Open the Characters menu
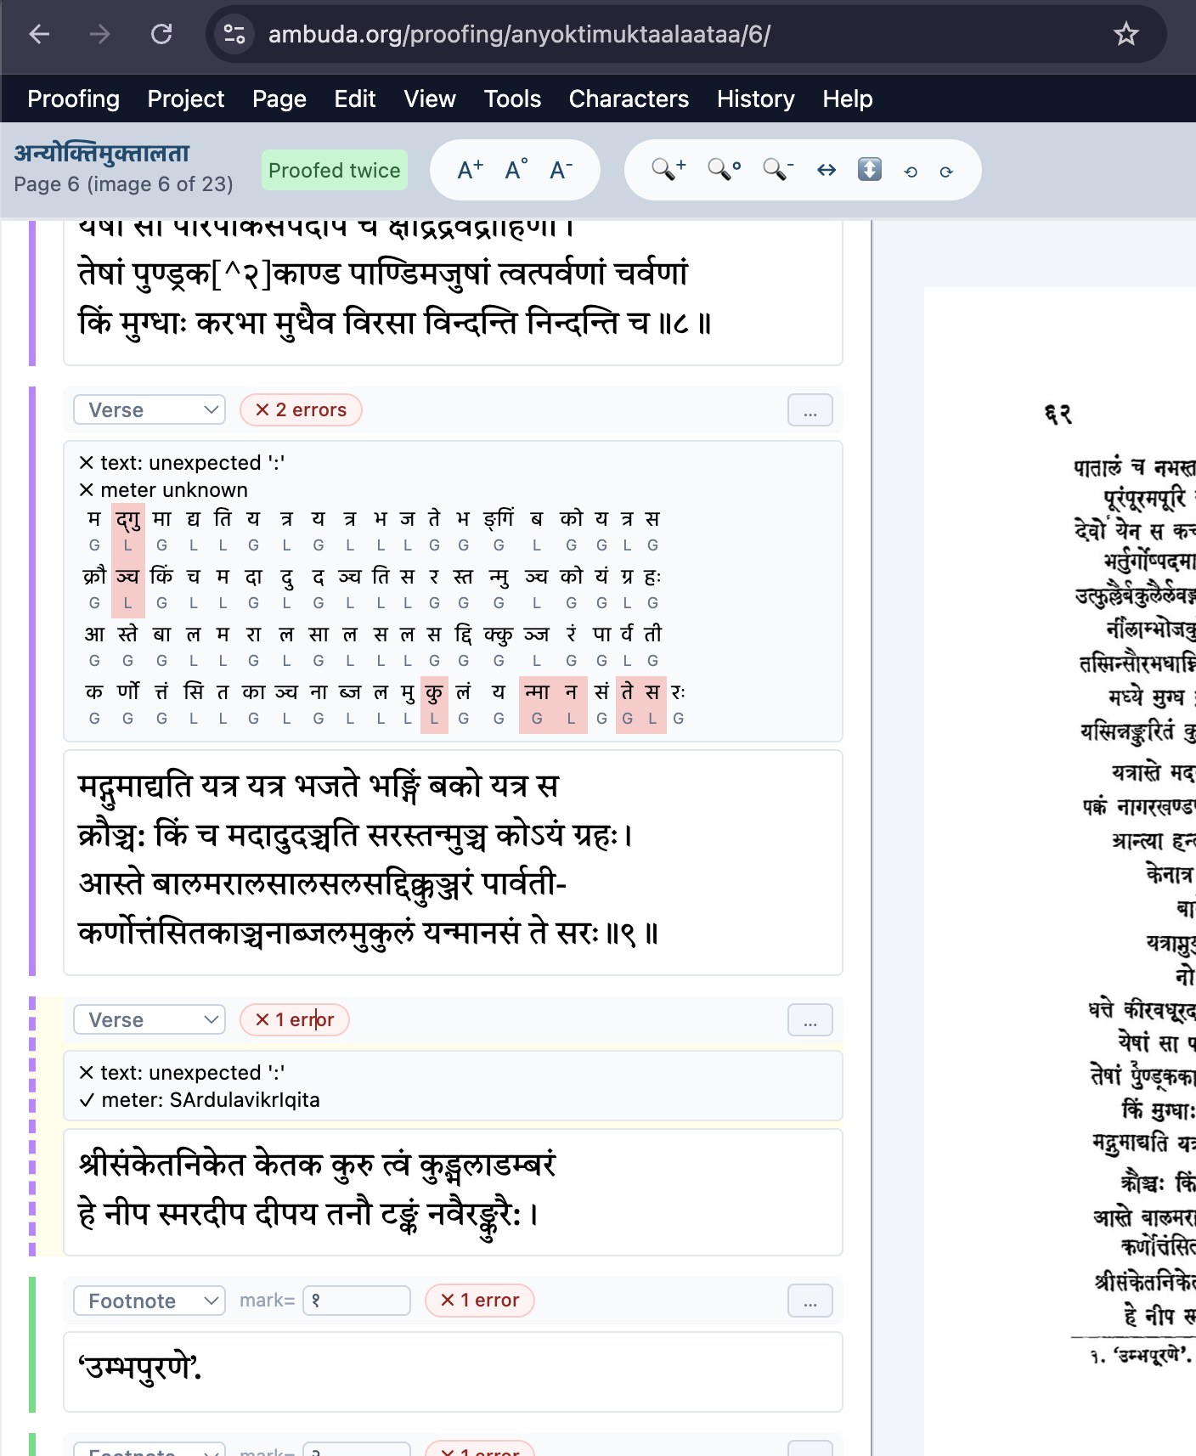The height and width of the screenshot is (1456, 1196). coord(629,99)
